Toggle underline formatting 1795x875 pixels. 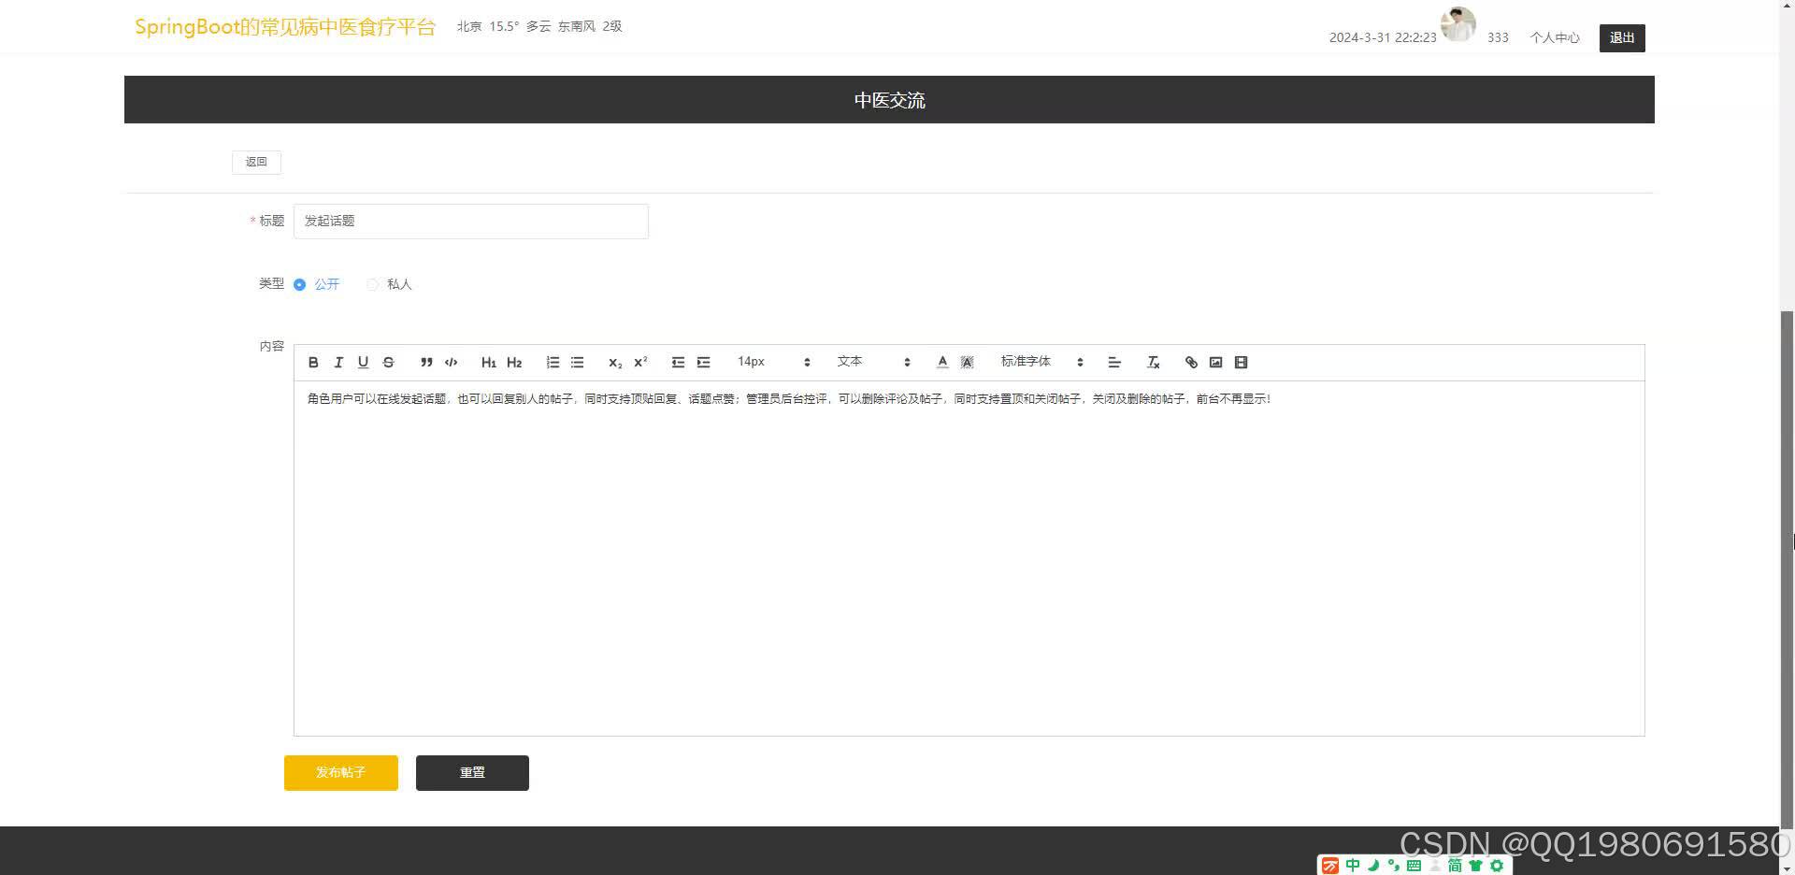point(363,362)
